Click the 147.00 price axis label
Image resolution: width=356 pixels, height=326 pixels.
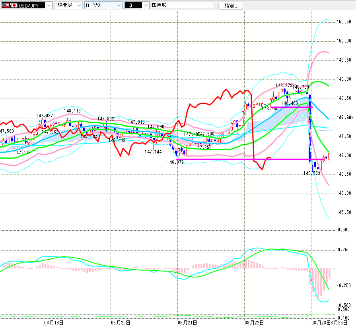[x=344, y=155]
